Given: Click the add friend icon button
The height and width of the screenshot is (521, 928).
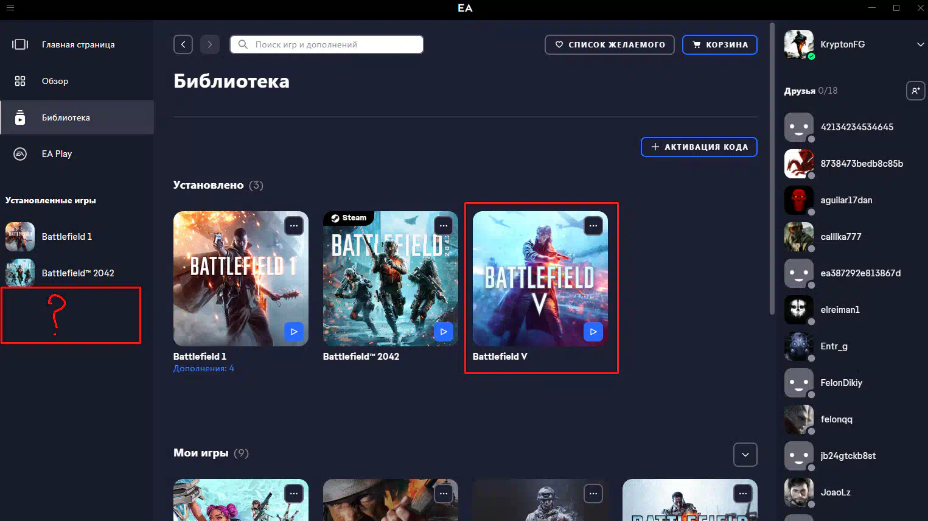Looking at the screenshot, I should pyautogui.click(x=916, y=91).
